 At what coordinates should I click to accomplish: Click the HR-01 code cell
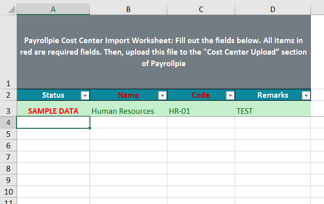click(x=201, y=109)
